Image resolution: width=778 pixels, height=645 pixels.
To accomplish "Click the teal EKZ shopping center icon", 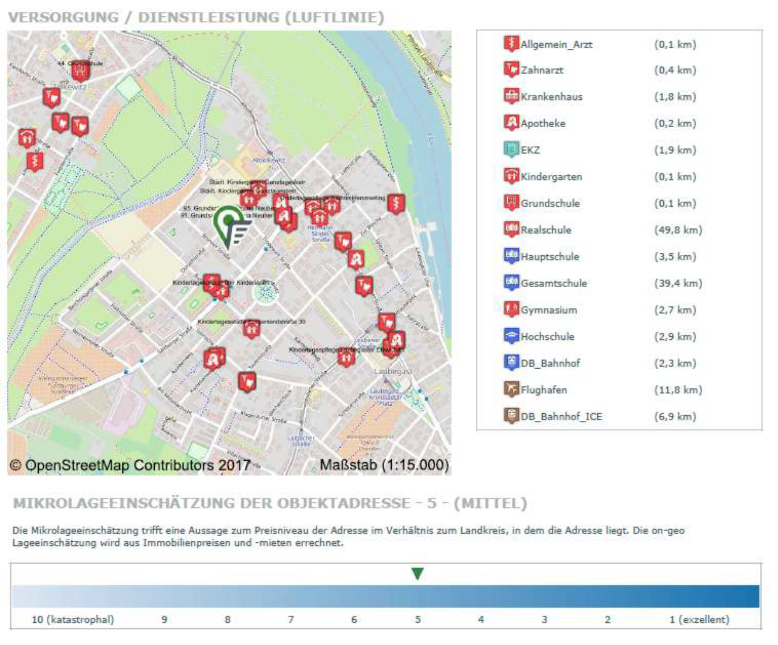I will 511,149.
